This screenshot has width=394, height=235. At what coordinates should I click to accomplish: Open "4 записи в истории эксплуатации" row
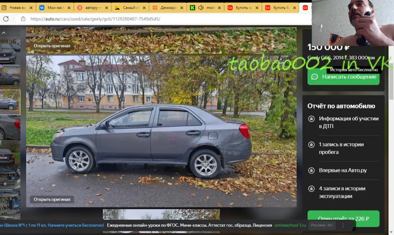343,192
